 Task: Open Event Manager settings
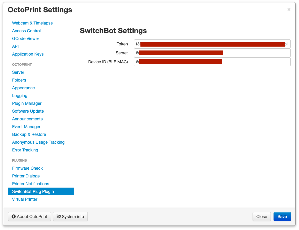pos(26,127)
